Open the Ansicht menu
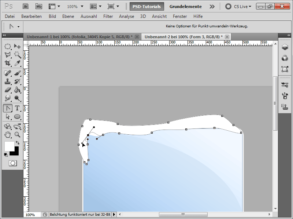This screenshot has height=219, width=293. tap(159, 16)
